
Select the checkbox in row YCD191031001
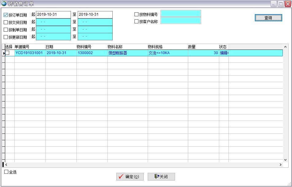[7, 53]
